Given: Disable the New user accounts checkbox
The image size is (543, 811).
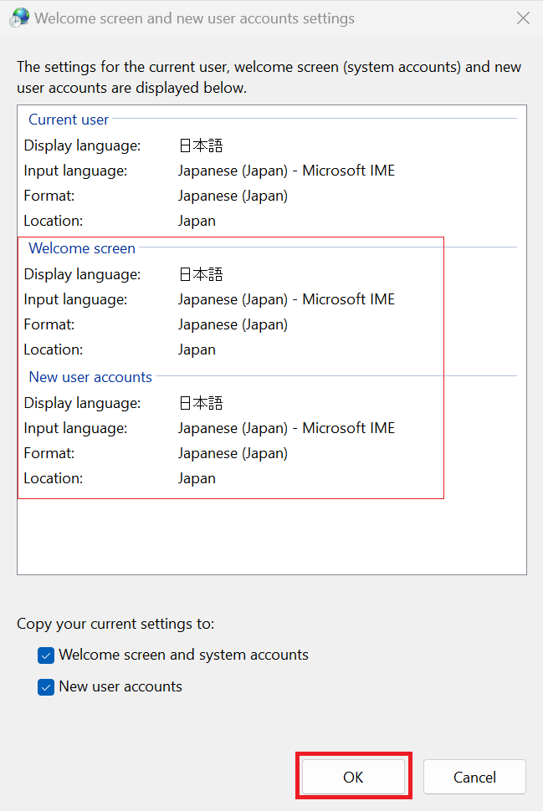Looking at the screenshot, I should click(46, 686).
